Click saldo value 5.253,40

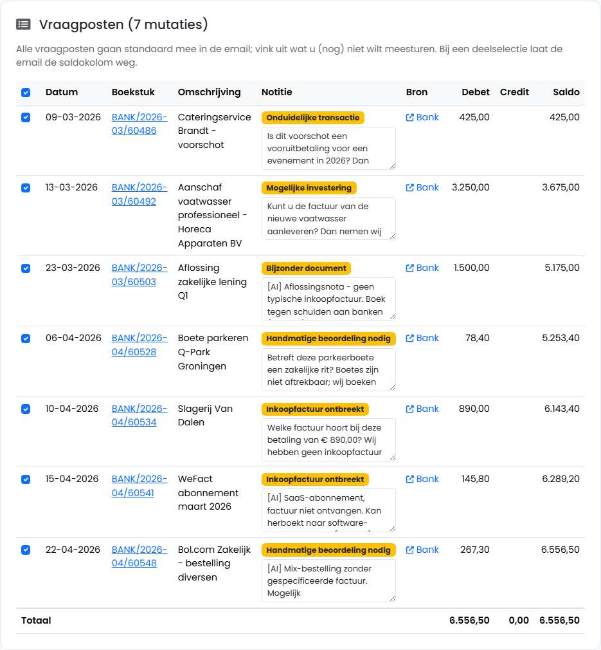click(x=561, y=338)
